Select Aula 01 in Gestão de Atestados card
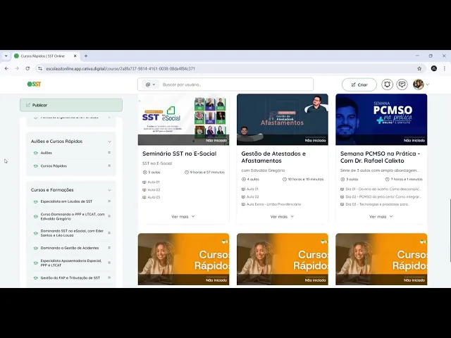The image size is (451, 338). (x=250, y=189)
